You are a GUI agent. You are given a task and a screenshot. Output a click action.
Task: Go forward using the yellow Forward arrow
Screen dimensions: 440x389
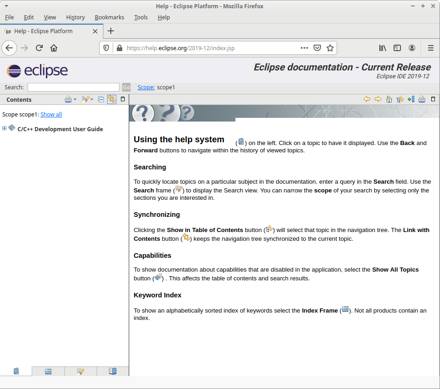tap(378, 99)
